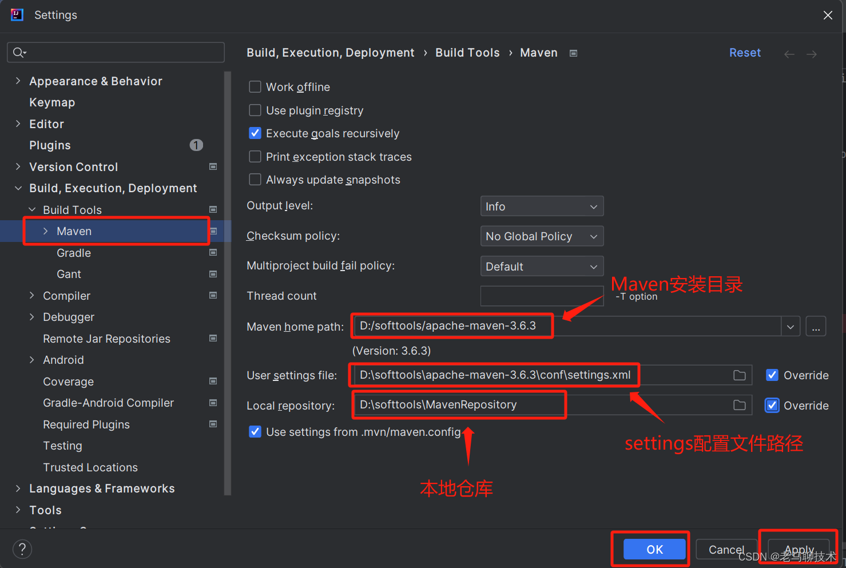Uncheck Execute goals recursively

[255, 133]
